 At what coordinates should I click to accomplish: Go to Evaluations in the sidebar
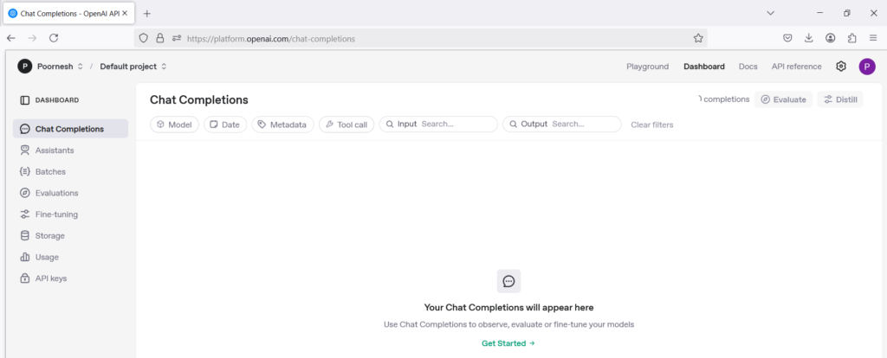coord(71,193)
